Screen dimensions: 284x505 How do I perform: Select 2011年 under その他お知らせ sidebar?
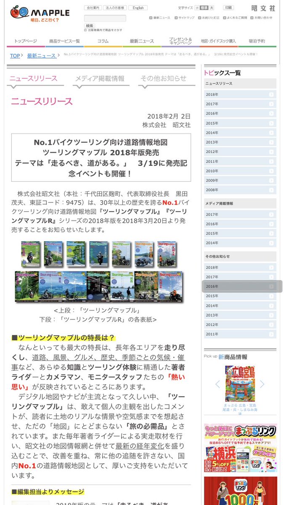(240, 335)
